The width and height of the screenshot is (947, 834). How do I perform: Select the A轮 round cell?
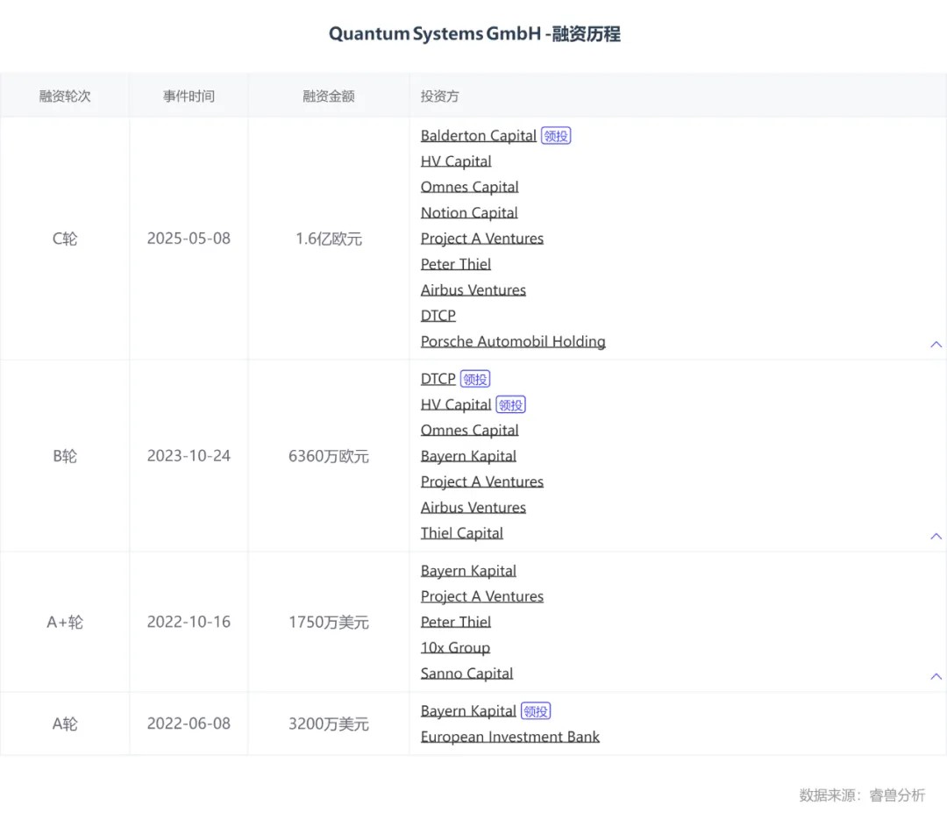[65, 724]
